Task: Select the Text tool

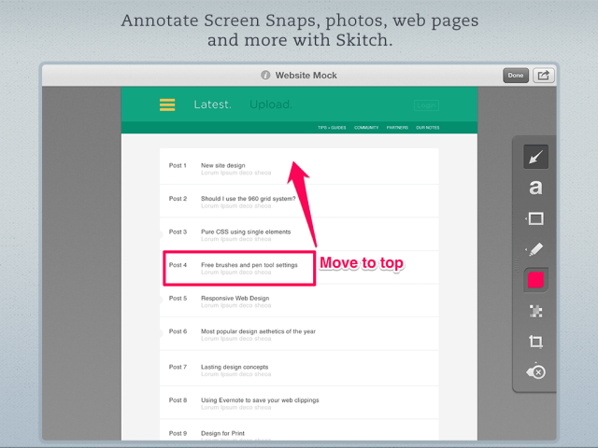Action: click(535, 188)
